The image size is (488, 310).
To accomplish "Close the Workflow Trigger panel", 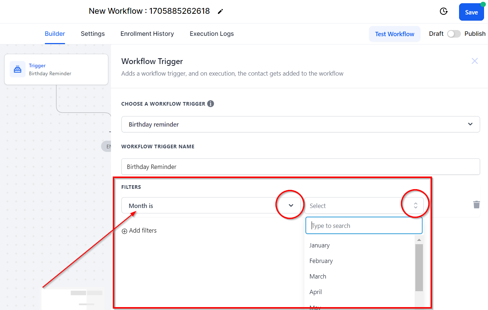I will click(475, 61).
